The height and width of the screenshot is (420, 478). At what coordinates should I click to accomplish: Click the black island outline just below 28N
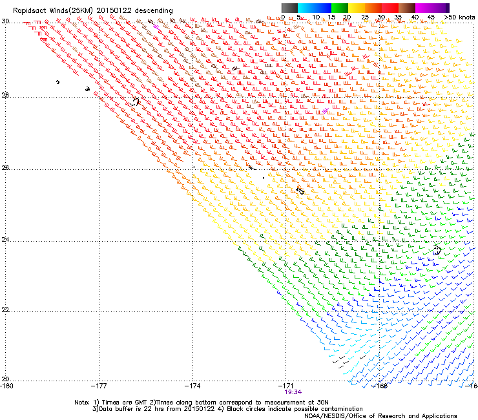pos(135,102)
